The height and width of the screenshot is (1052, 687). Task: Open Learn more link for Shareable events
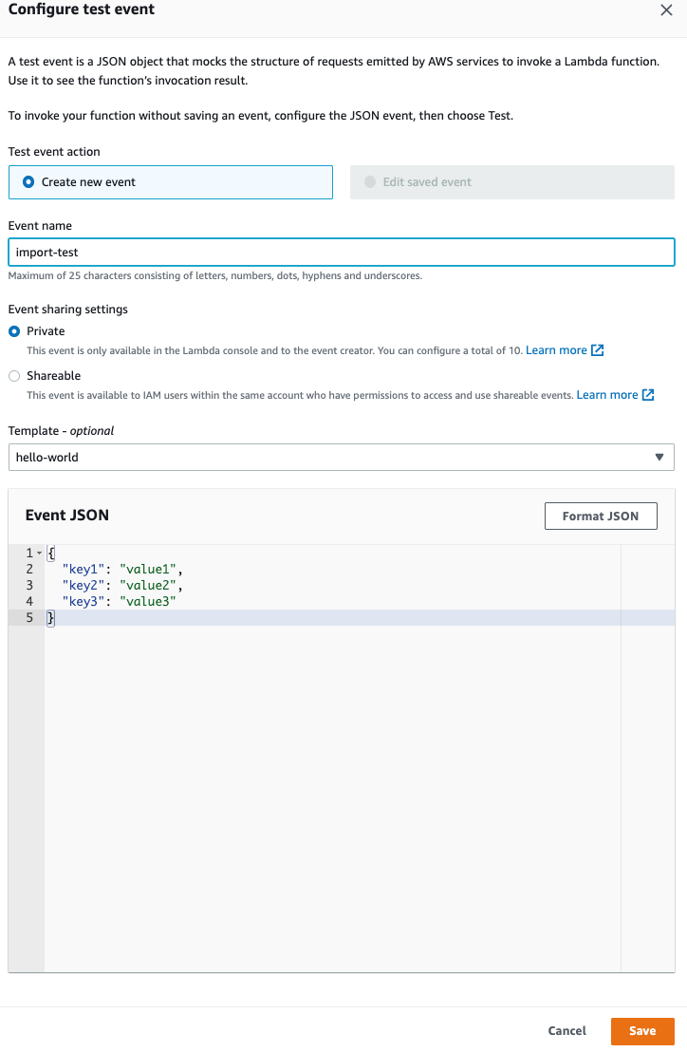(607, 395)
